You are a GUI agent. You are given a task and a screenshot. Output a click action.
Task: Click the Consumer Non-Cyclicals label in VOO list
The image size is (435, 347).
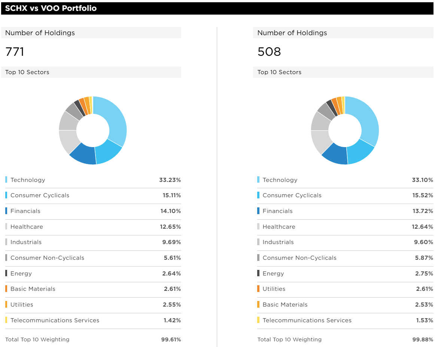click(x=299, y=258)
